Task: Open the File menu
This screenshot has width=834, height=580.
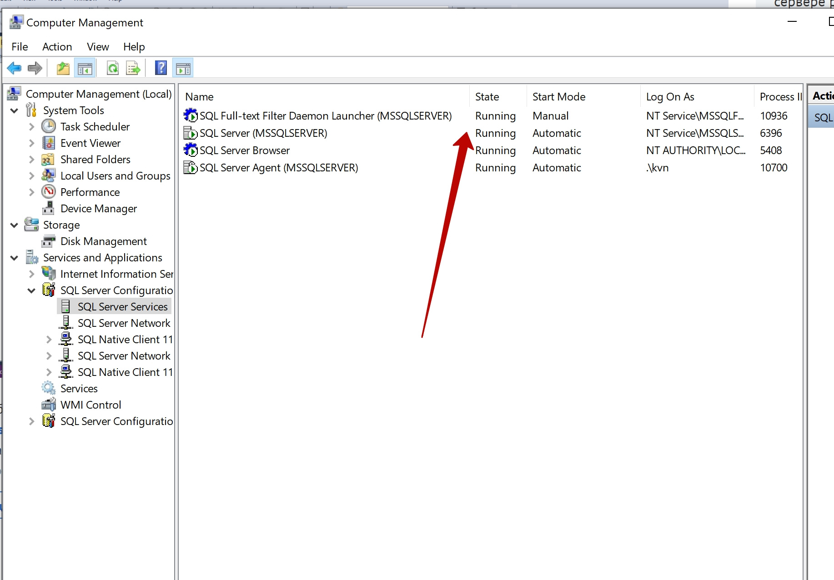Action: click(x=20, y=47)
